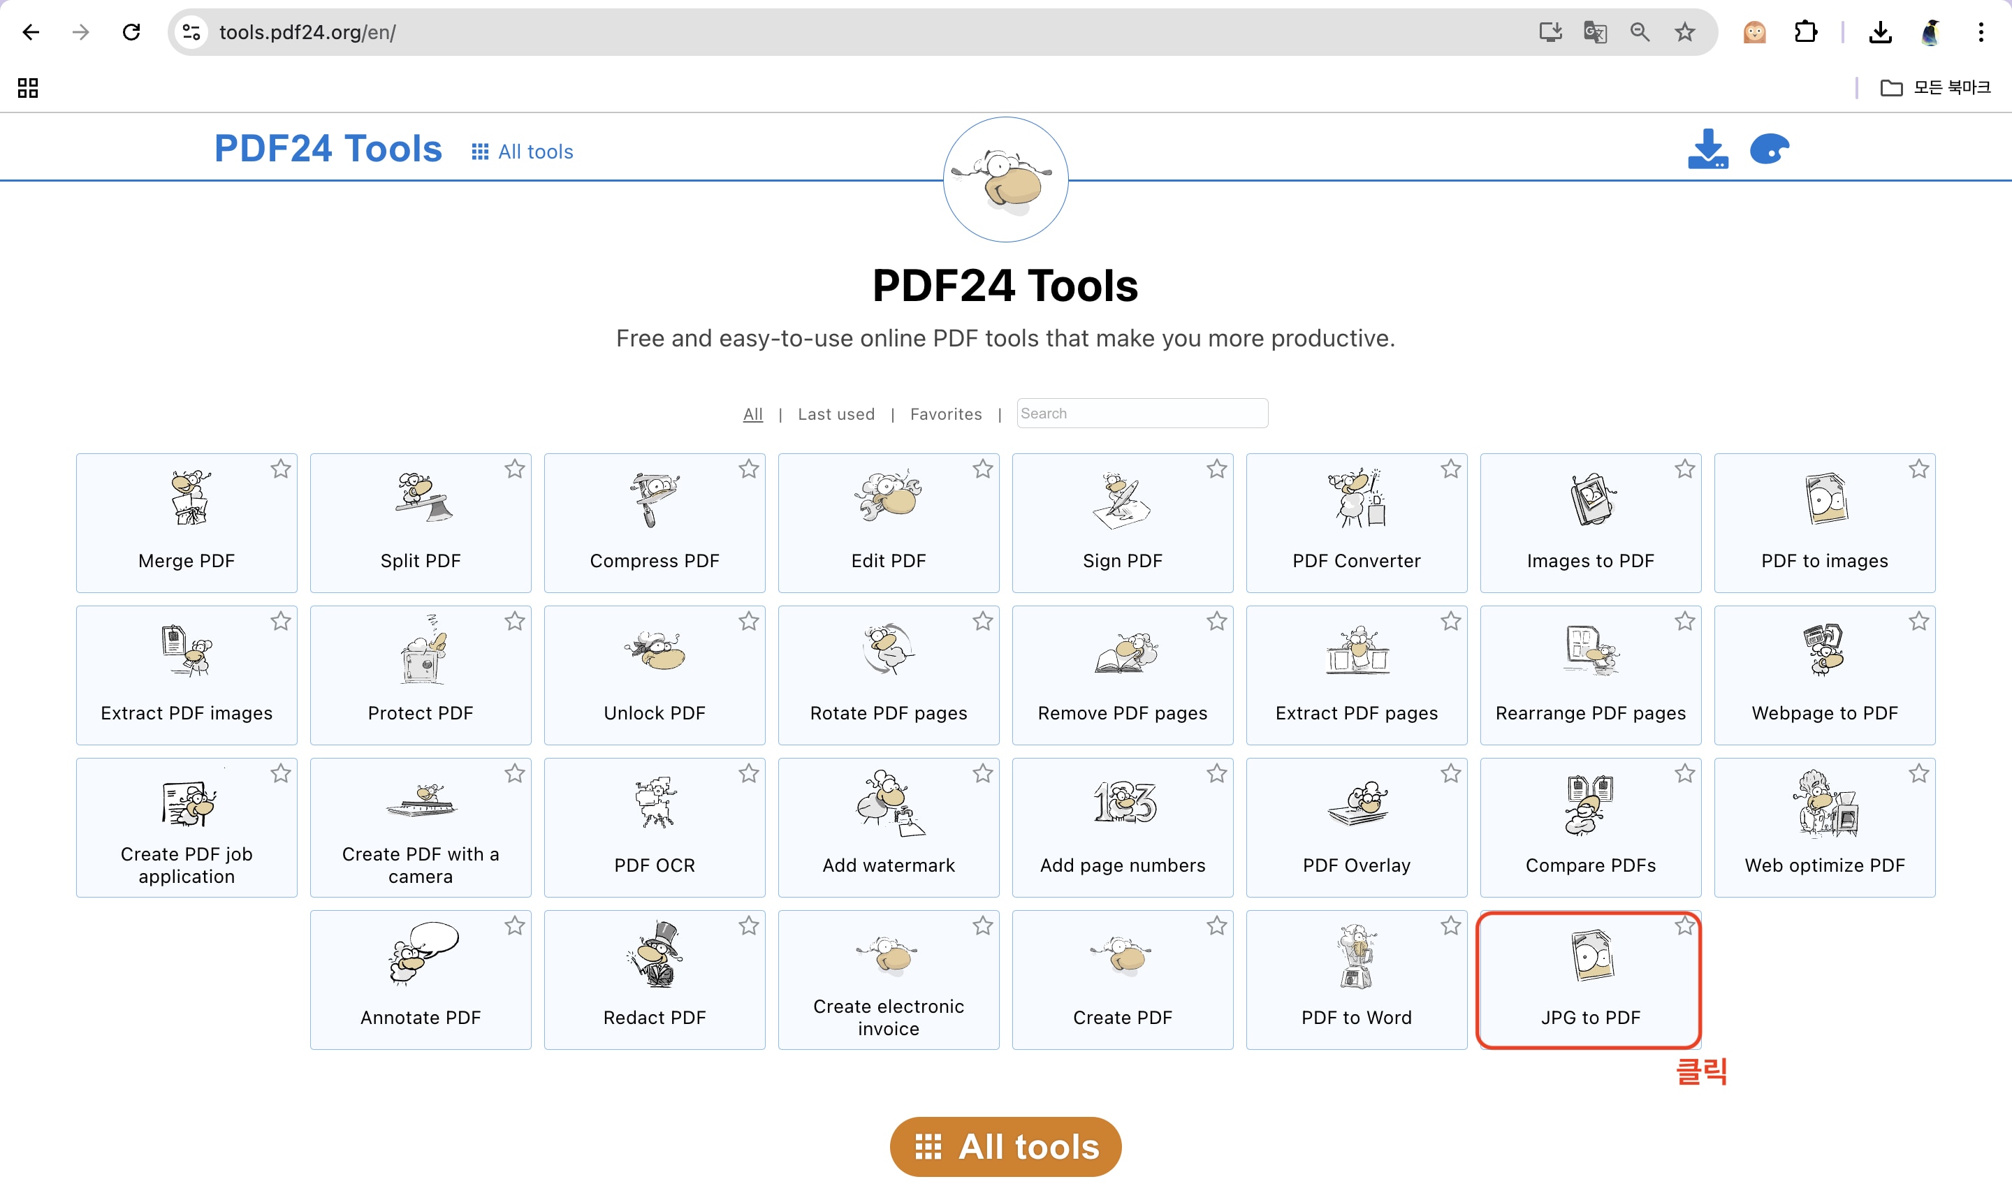Toggle favorite star on Edit PDF
2012x1200 pixels.
click(x=982, y=469)
